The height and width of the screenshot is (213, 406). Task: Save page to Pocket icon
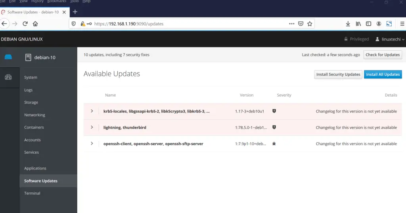click(301, 24)
